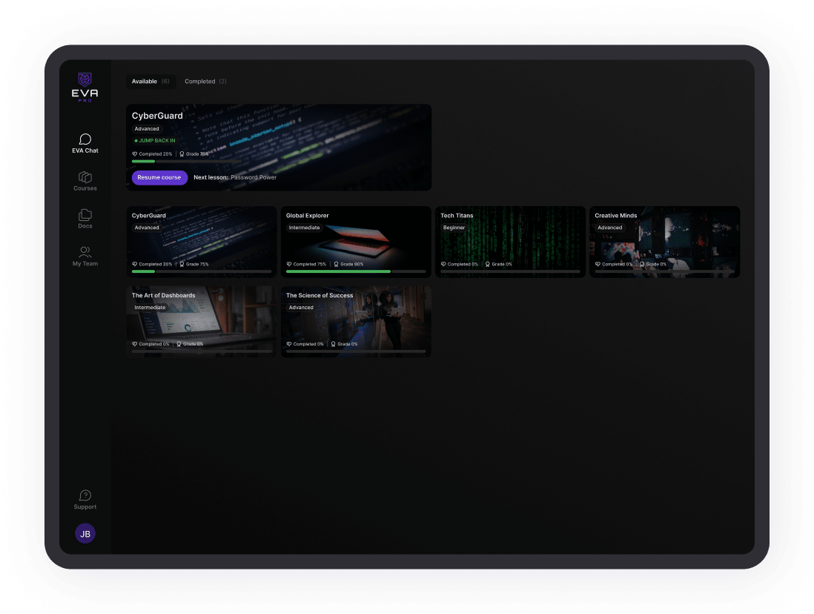
Task: Click the JUMP BACK IN label
Action: tap(155, 141)
